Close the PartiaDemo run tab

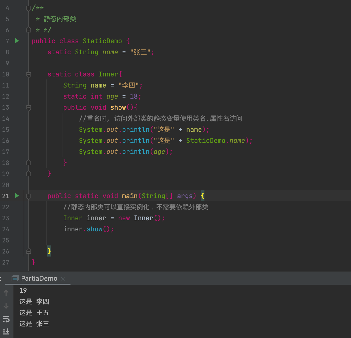coord(63,279)
